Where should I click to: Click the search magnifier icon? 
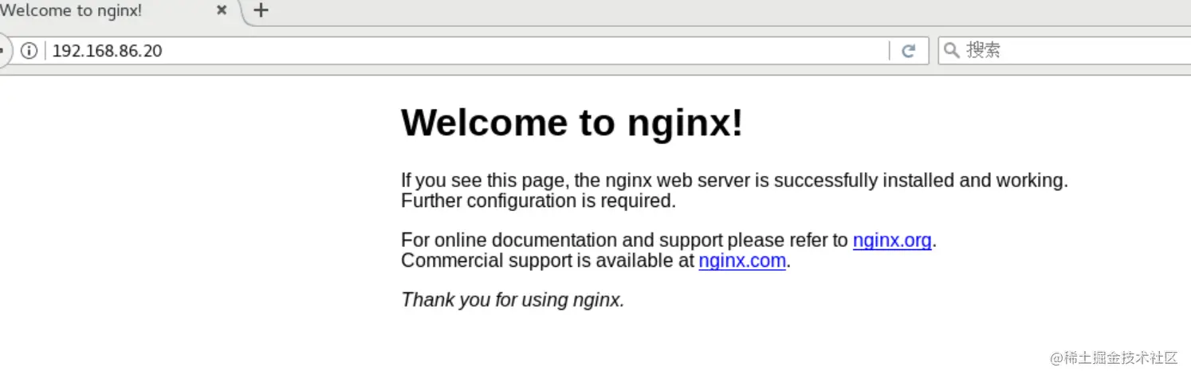[951, 51]
